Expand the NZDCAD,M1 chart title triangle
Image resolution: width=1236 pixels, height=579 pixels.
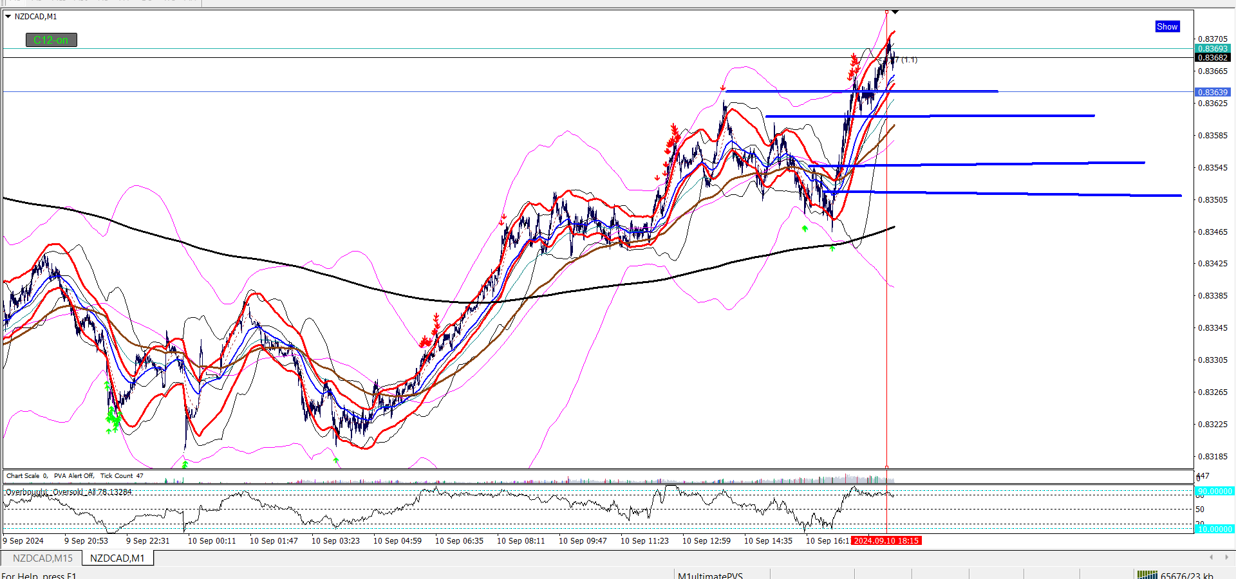point(8,17)
